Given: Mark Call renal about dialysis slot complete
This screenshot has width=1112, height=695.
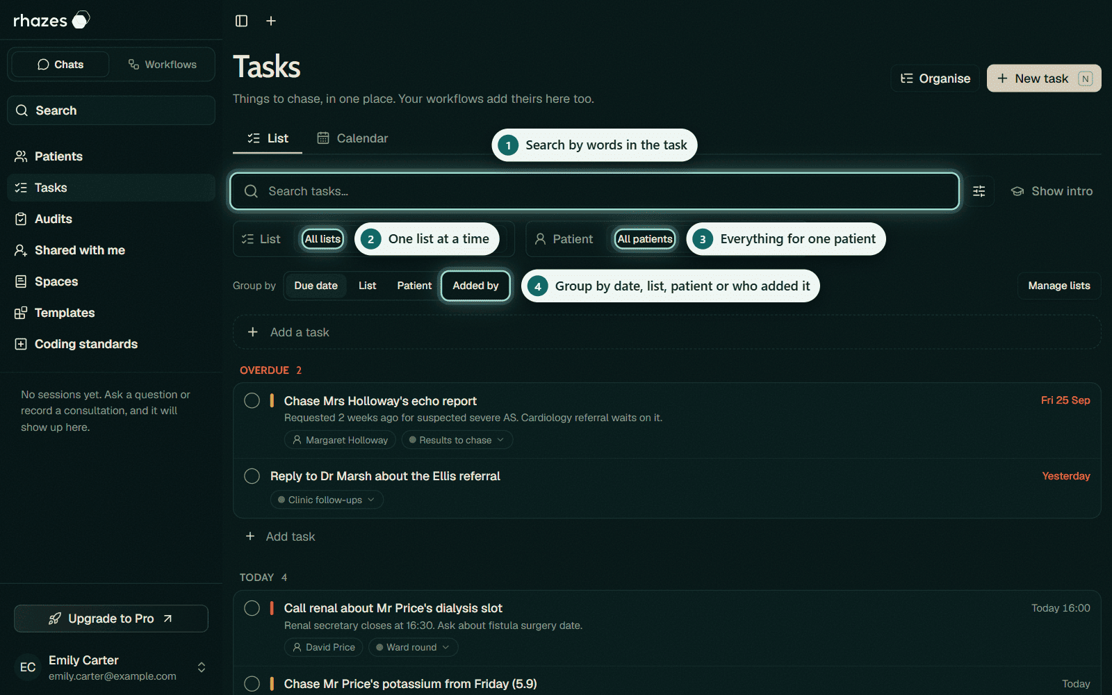Looking at the screenshot, I should 252,608.
